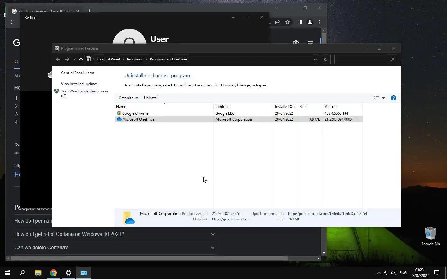Click Chrome vertical scrollbar down arrow
Screen dimensions: 447x279
tap(324, 253)
